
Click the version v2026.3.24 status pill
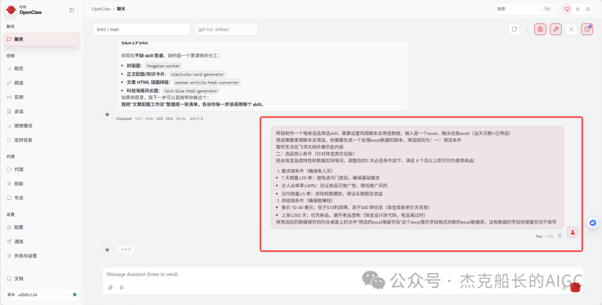(x=42, y=294)
